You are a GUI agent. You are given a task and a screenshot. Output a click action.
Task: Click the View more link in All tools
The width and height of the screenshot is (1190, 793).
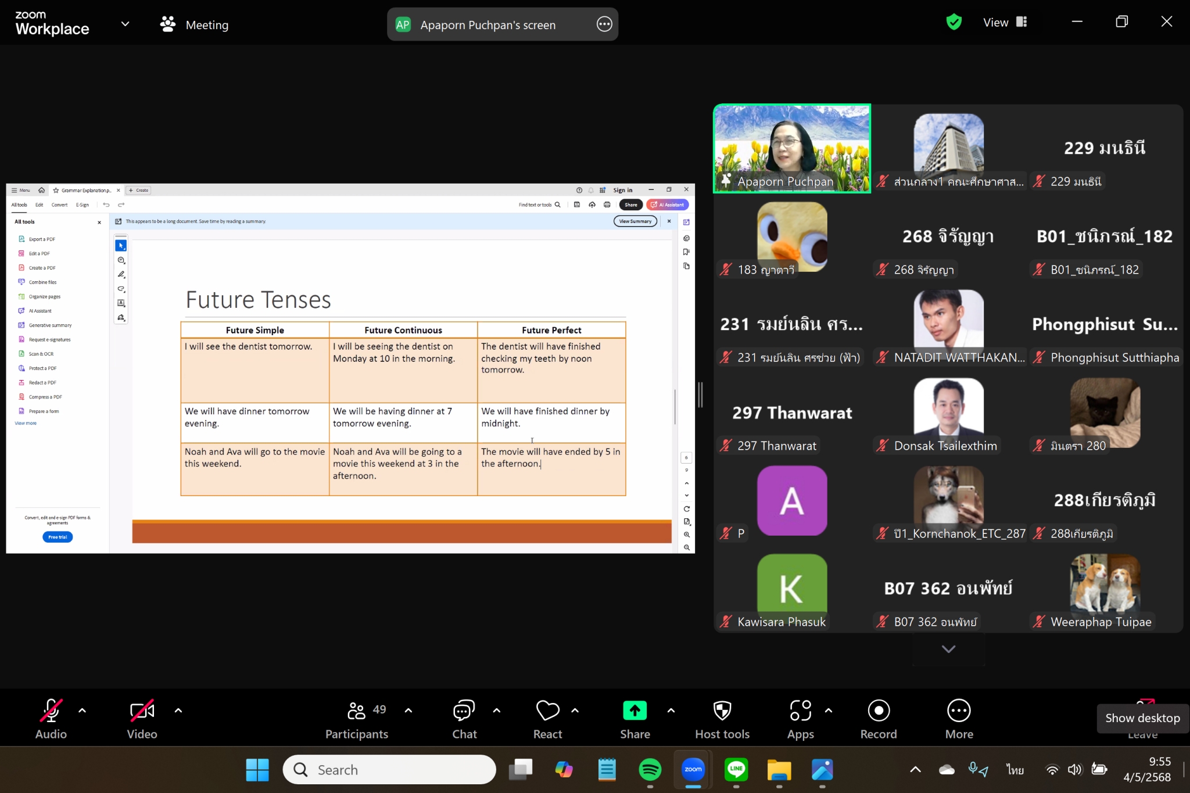click(26, 424)
